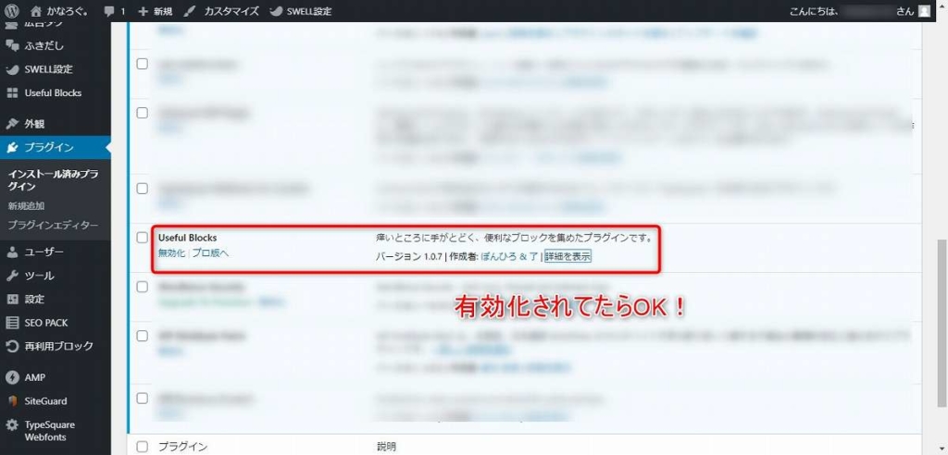Screen dimensions: 948x455
Task: Click the vertical page scrollbar
Action: 942,231
